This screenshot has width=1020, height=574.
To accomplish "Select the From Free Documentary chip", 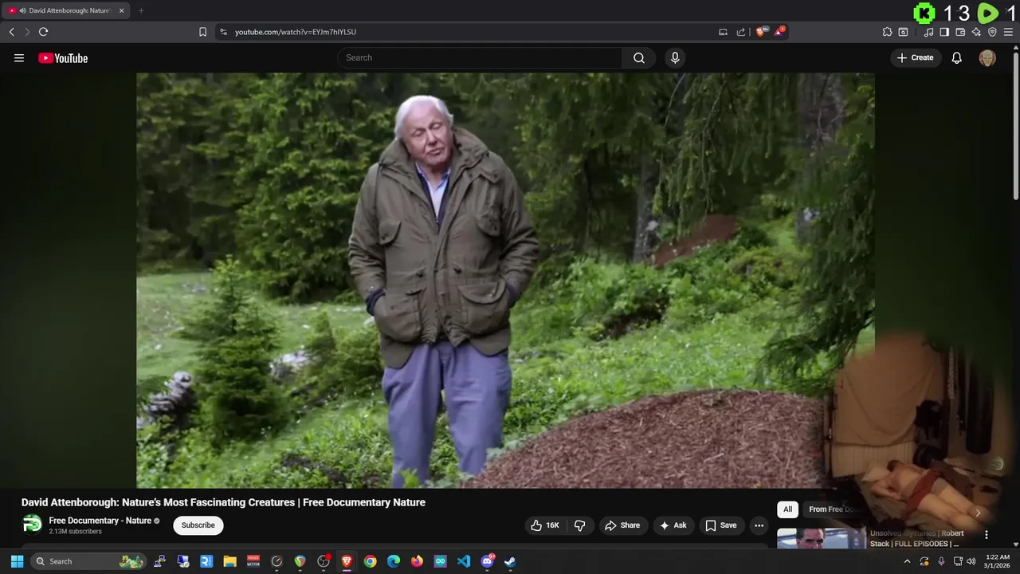I will pos(833,509).
